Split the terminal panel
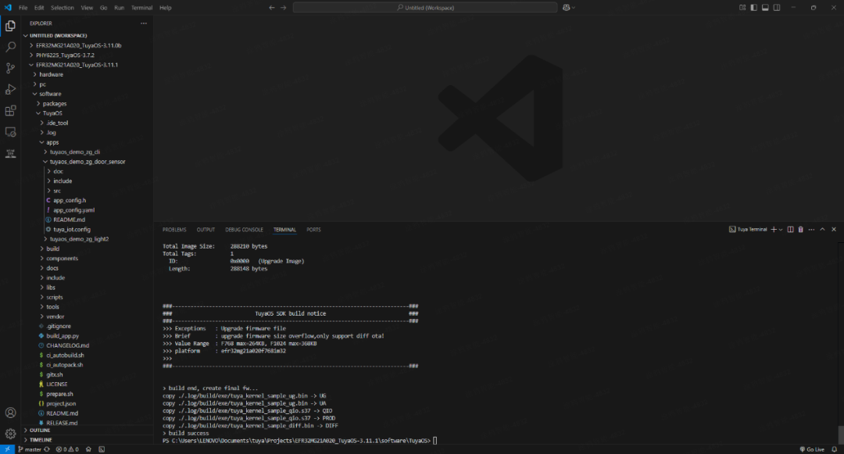The image size is (844, 454). click(790, 230)
